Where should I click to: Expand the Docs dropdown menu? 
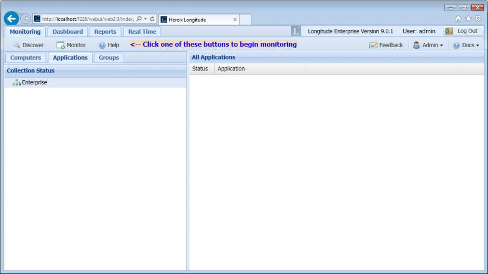tap(466, 46)
